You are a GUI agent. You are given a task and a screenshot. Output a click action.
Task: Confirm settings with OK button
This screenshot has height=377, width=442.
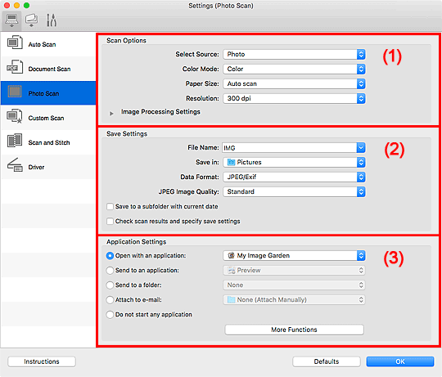coord(400,361)
